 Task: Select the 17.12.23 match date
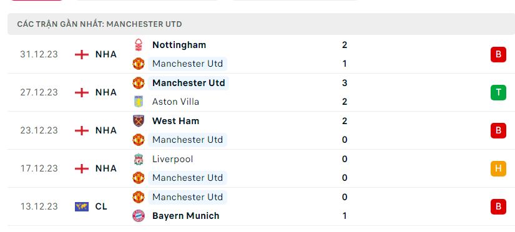coord(39,168)
